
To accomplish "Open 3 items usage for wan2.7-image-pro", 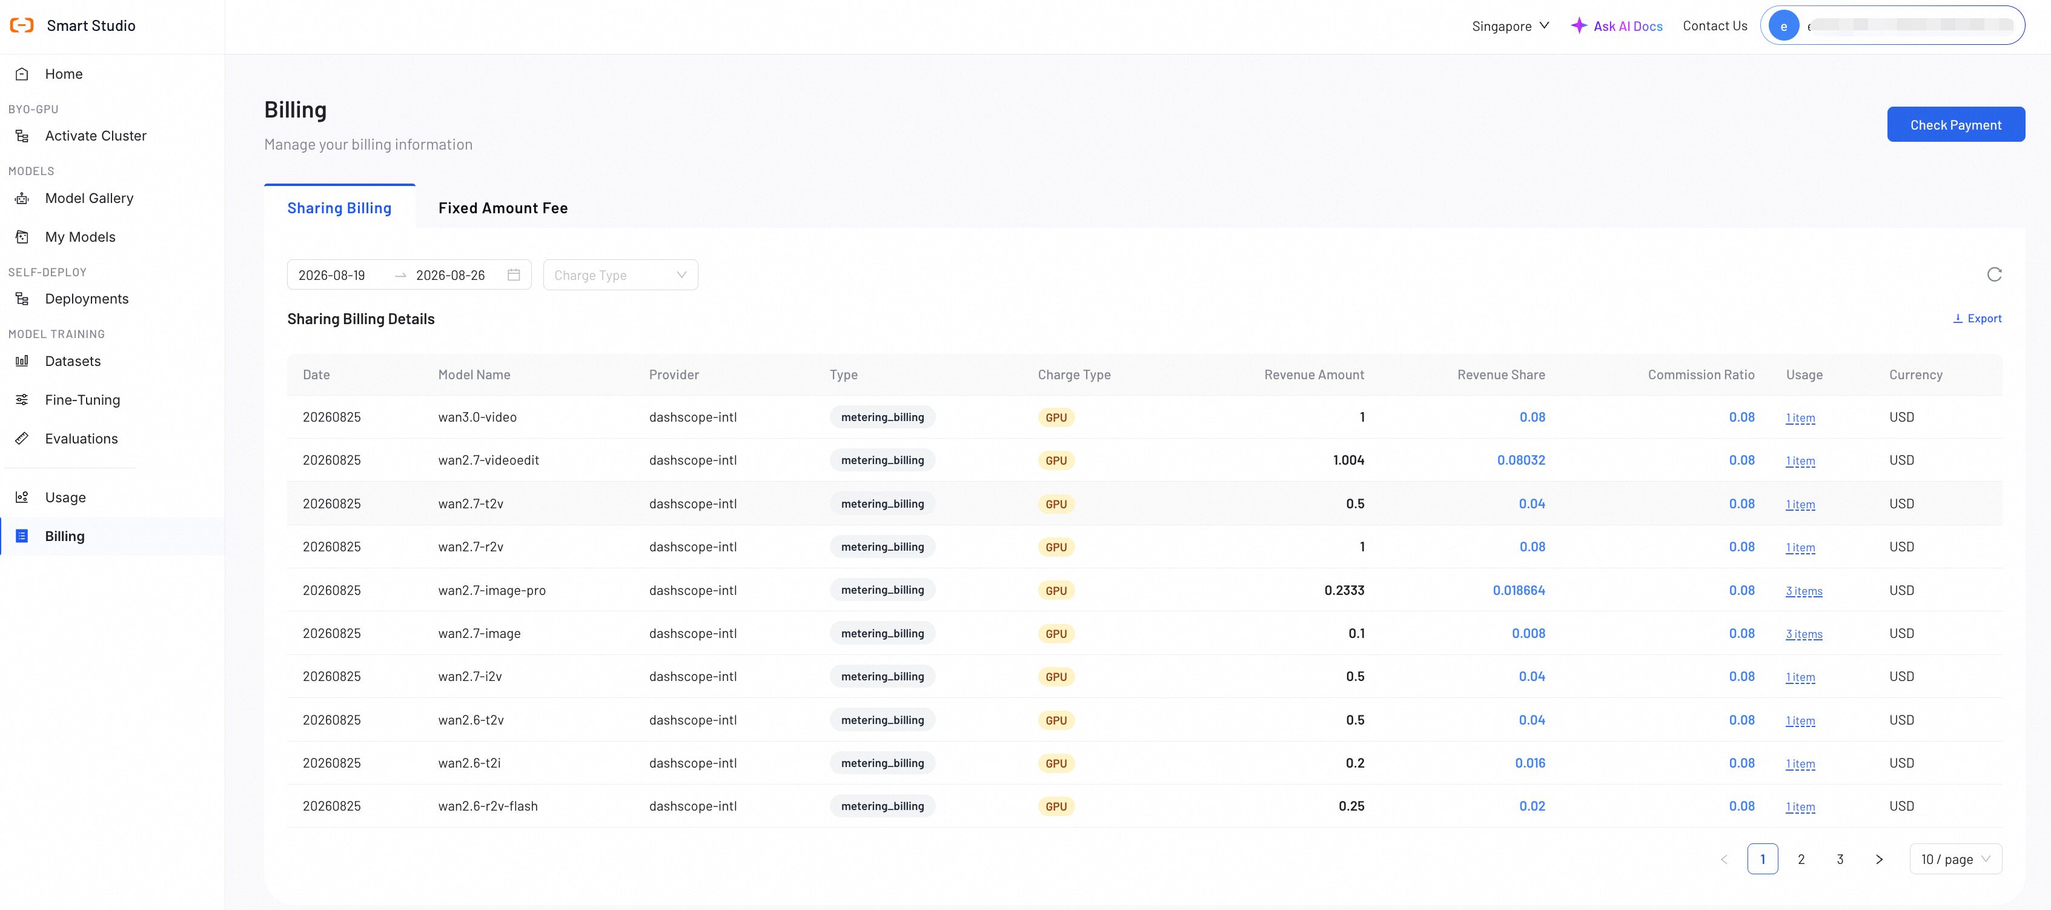I will point(1803,591).
